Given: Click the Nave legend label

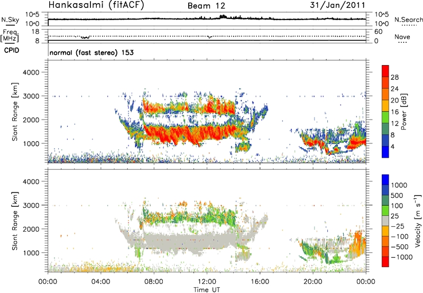Looking at the screenshot, I should pyautogui.click(x=402, y=37).
